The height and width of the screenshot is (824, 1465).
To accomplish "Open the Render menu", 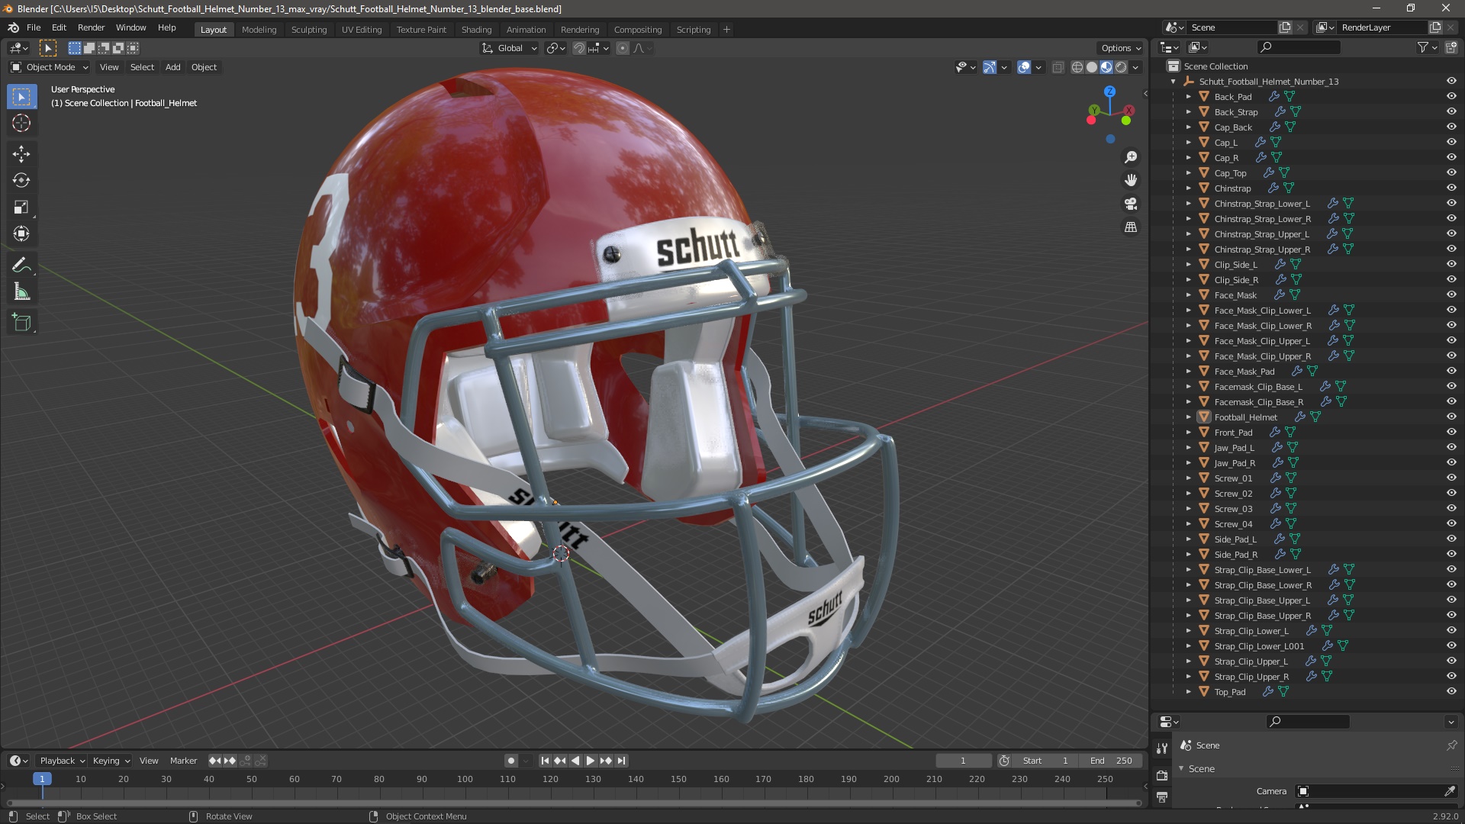I will coord(91,27).
